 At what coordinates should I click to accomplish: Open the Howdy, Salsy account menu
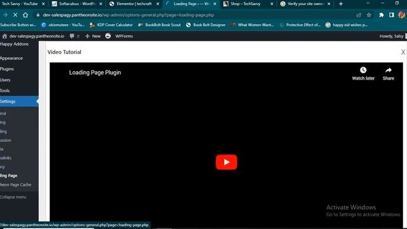[392, 36]
